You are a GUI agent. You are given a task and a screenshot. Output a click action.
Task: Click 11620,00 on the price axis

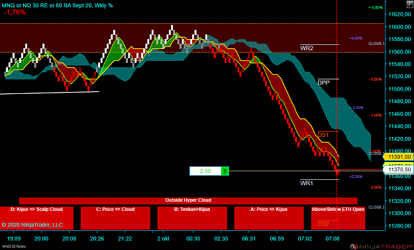[x=399, y=15]
